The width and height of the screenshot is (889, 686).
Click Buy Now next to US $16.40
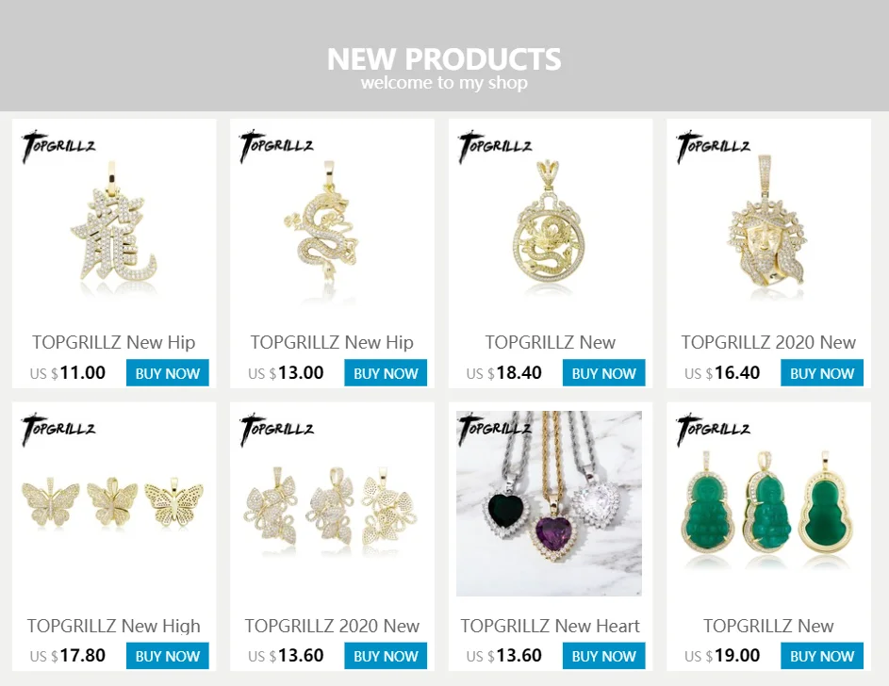coord(822,373)
